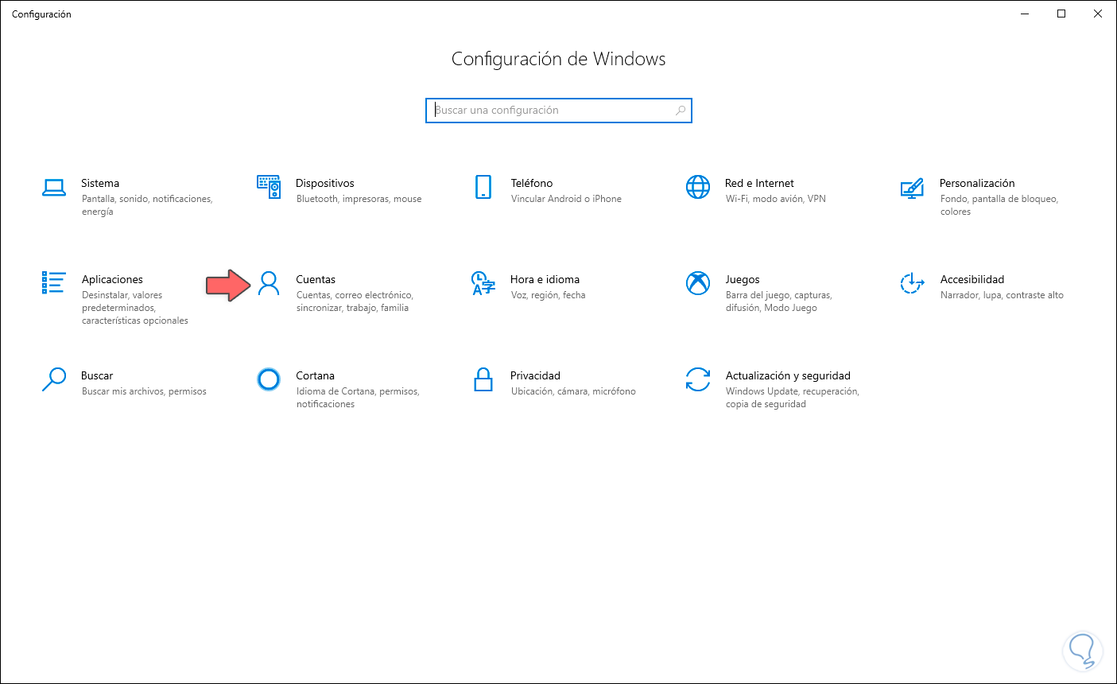
Task: Open the Buscar magnifying glass category icon
Action: 53,379
